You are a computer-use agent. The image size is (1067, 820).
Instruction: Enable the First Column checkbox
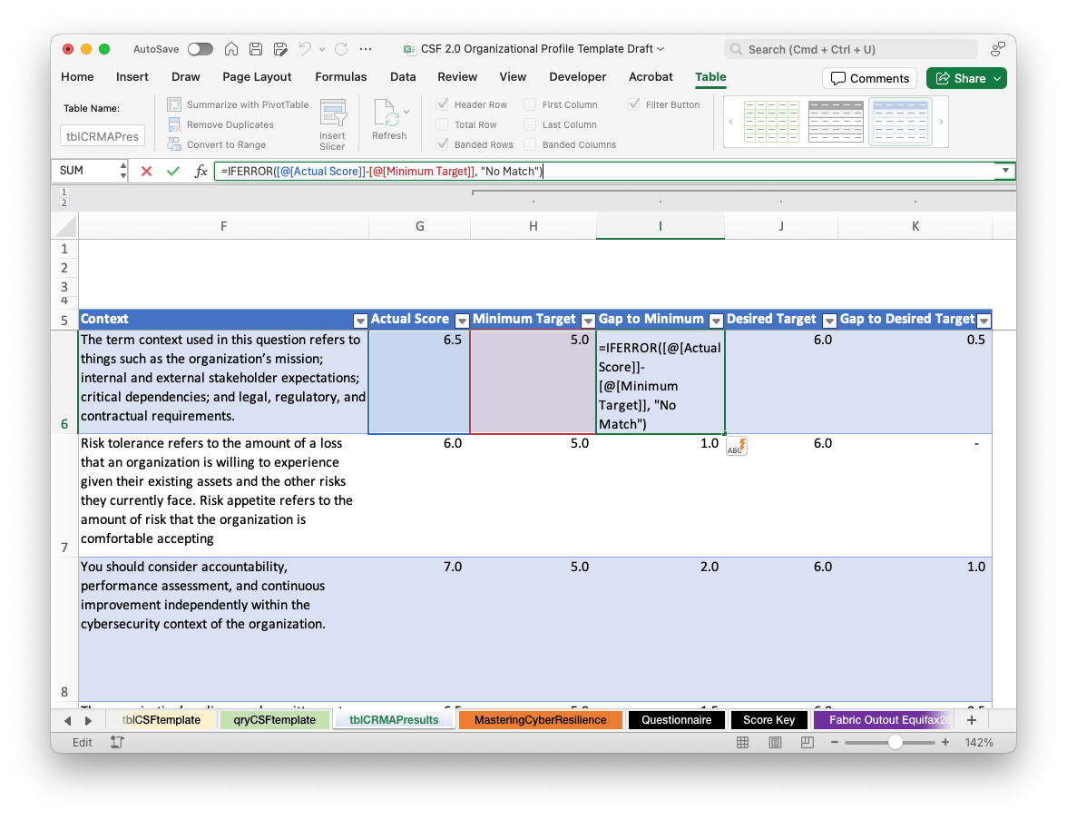pyautogui.click(x=530, y=104)
